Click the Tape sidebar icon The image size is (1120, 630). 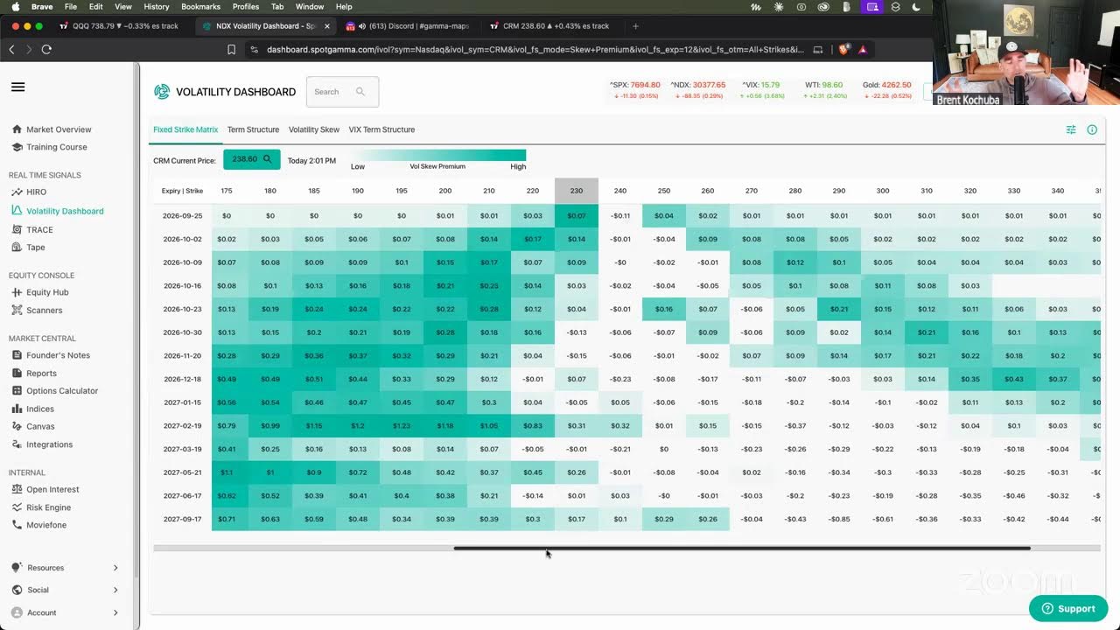tap(17, 248)
